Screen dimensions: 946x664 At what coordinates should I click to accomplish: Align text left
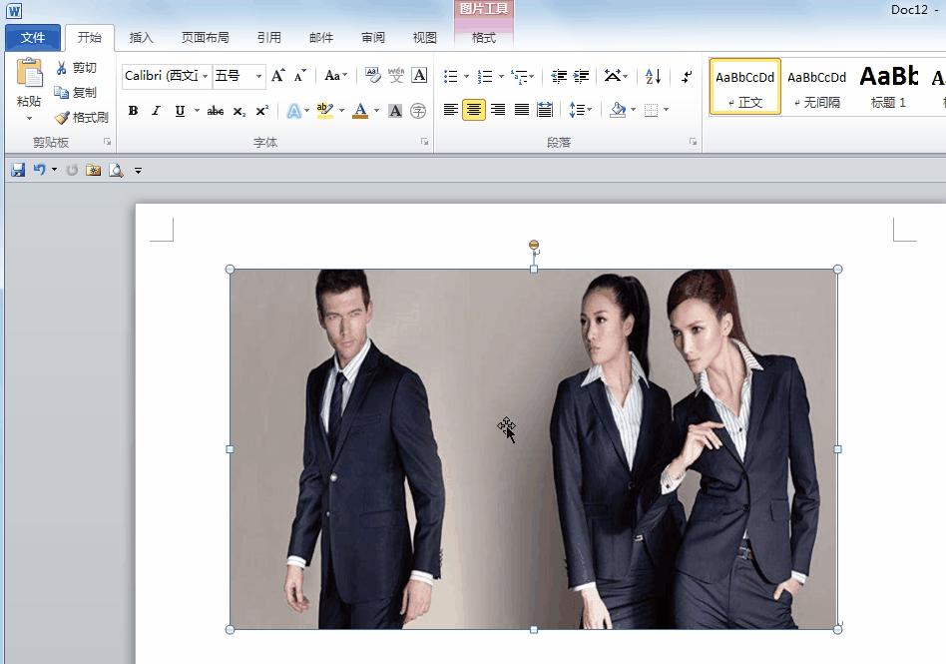click(451, 109)
